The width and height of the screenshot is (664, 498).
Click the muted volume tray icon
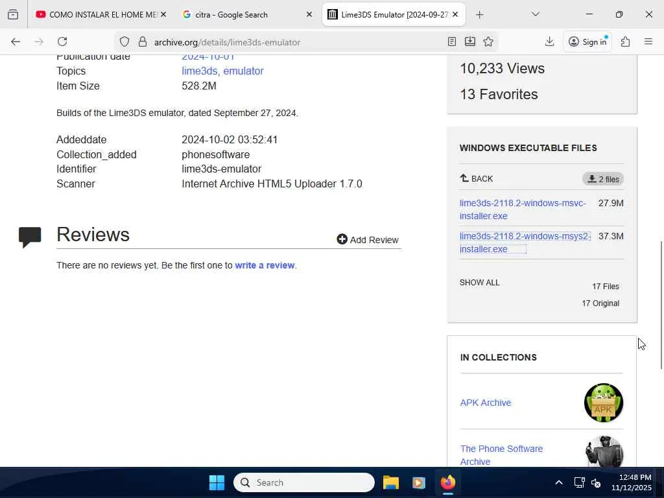click(596, 482)
